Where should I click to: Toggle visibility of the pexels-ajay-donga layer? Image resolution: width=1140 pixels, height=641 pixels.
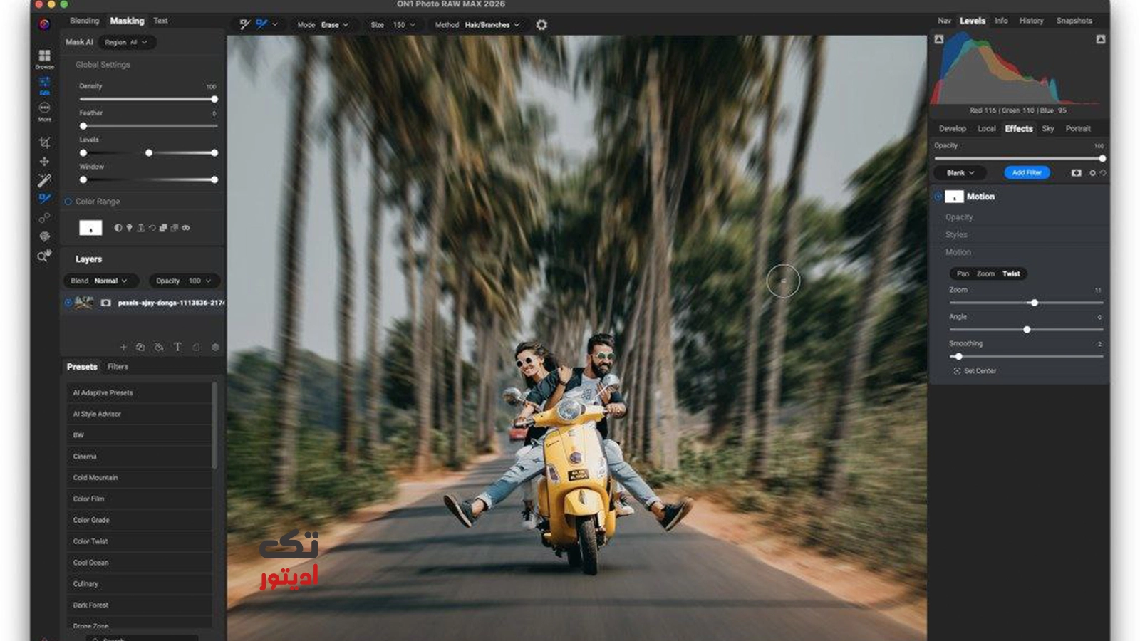[68, 303]
